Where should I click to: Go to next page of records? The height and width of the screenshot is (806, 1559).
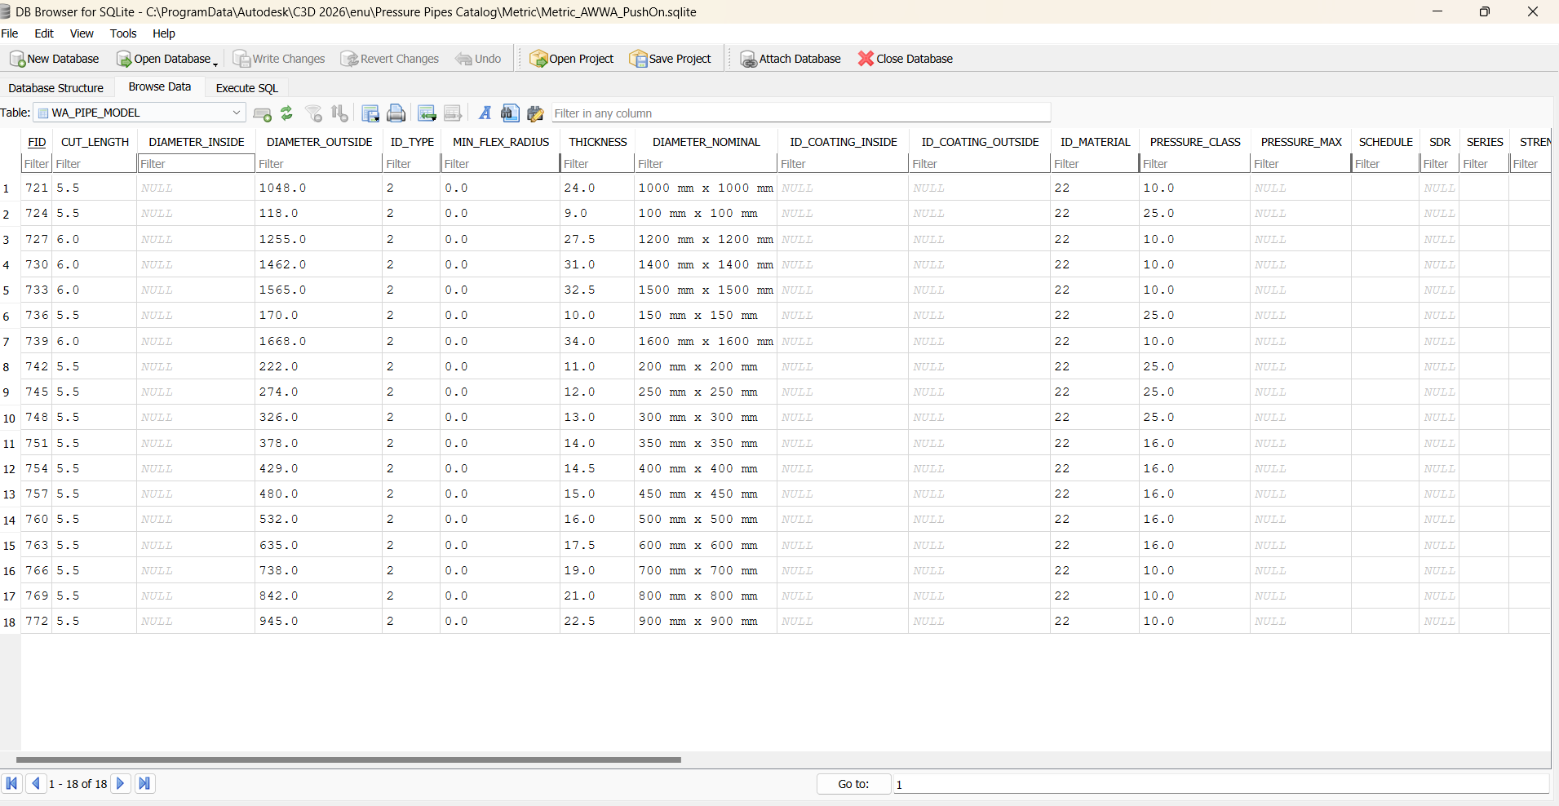(x=120, y=784)
